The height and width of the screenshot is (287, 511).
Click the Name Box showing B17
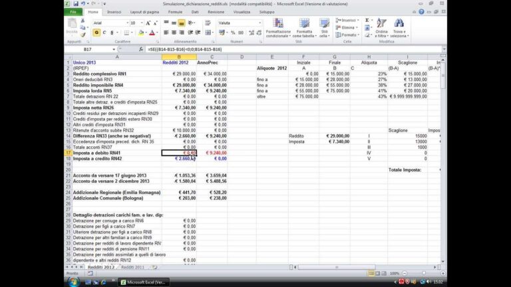(88, 49)
